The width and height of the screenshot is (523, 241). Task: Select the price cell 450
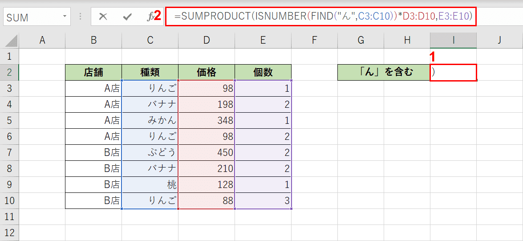[x=207, y=152]
